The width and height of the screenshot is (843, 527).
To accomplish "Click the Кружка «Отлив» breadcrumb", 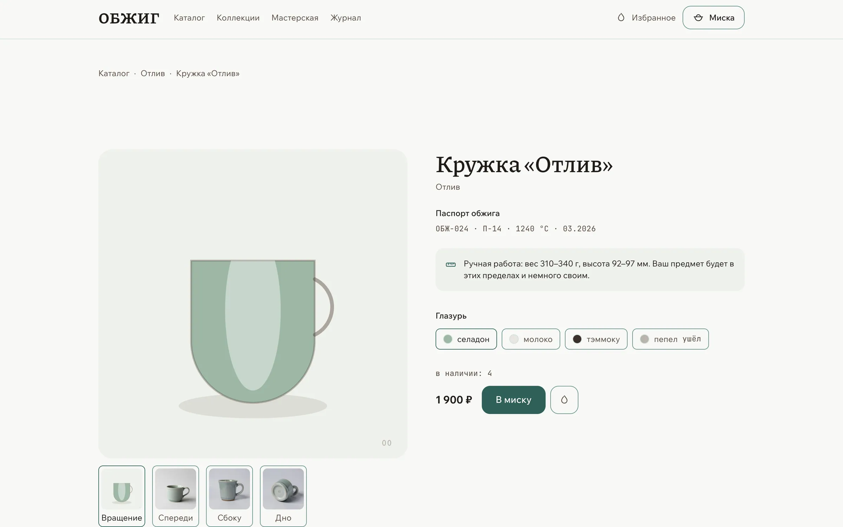I will click(208, 73).
